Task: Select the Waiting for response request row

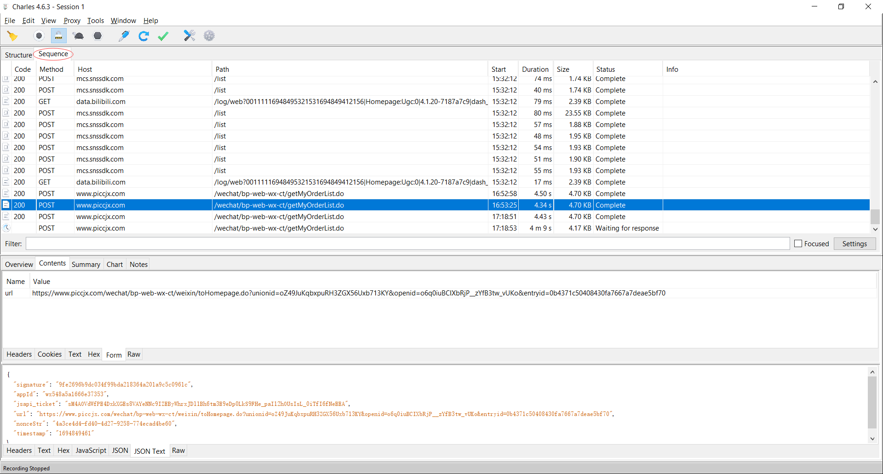Action: (x=436, y=228)
